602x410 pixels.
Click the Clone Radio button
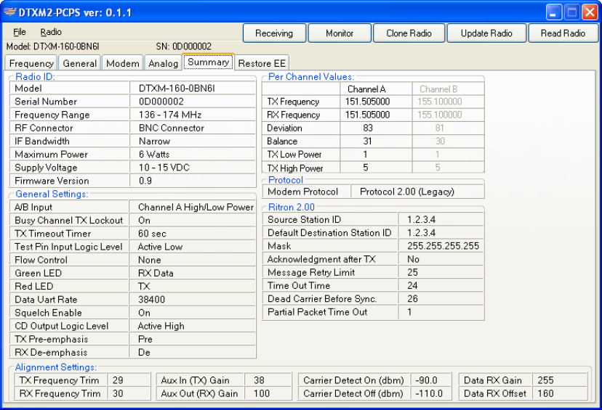click(x=409, y=33)
